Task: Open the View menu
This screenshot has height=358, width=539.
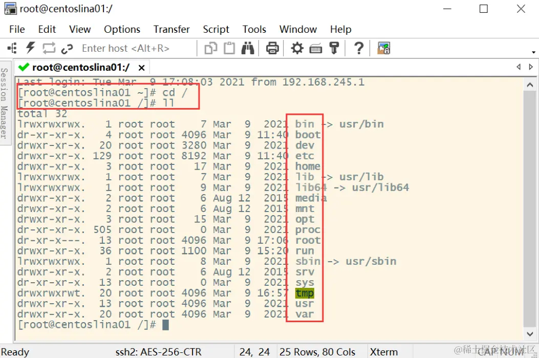Action: pos(80,29)
